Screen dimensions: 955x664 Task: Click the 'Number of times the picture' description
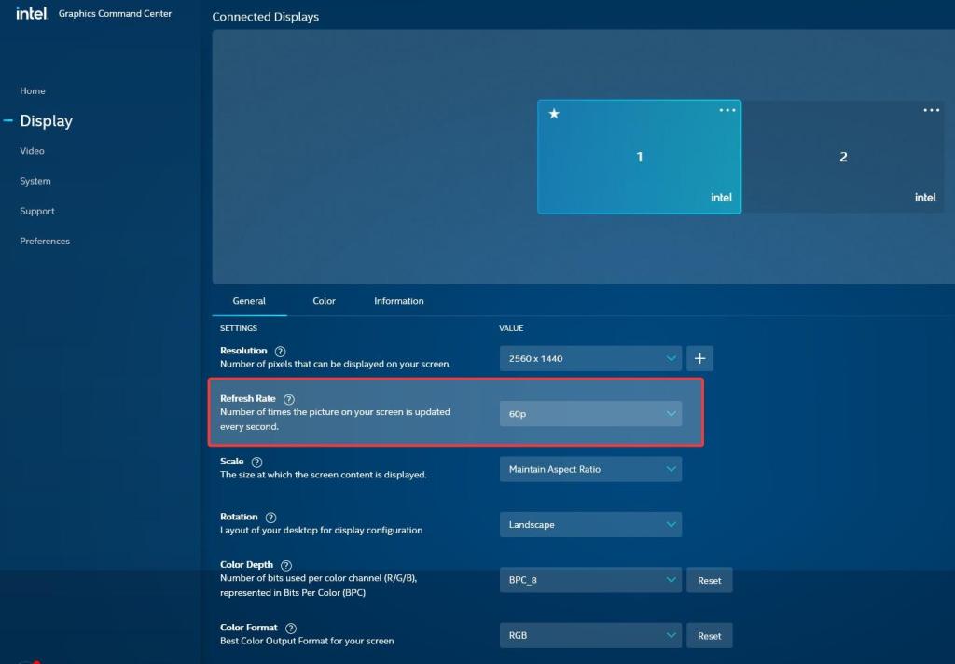pyautogui.click(x=335, y=419)
